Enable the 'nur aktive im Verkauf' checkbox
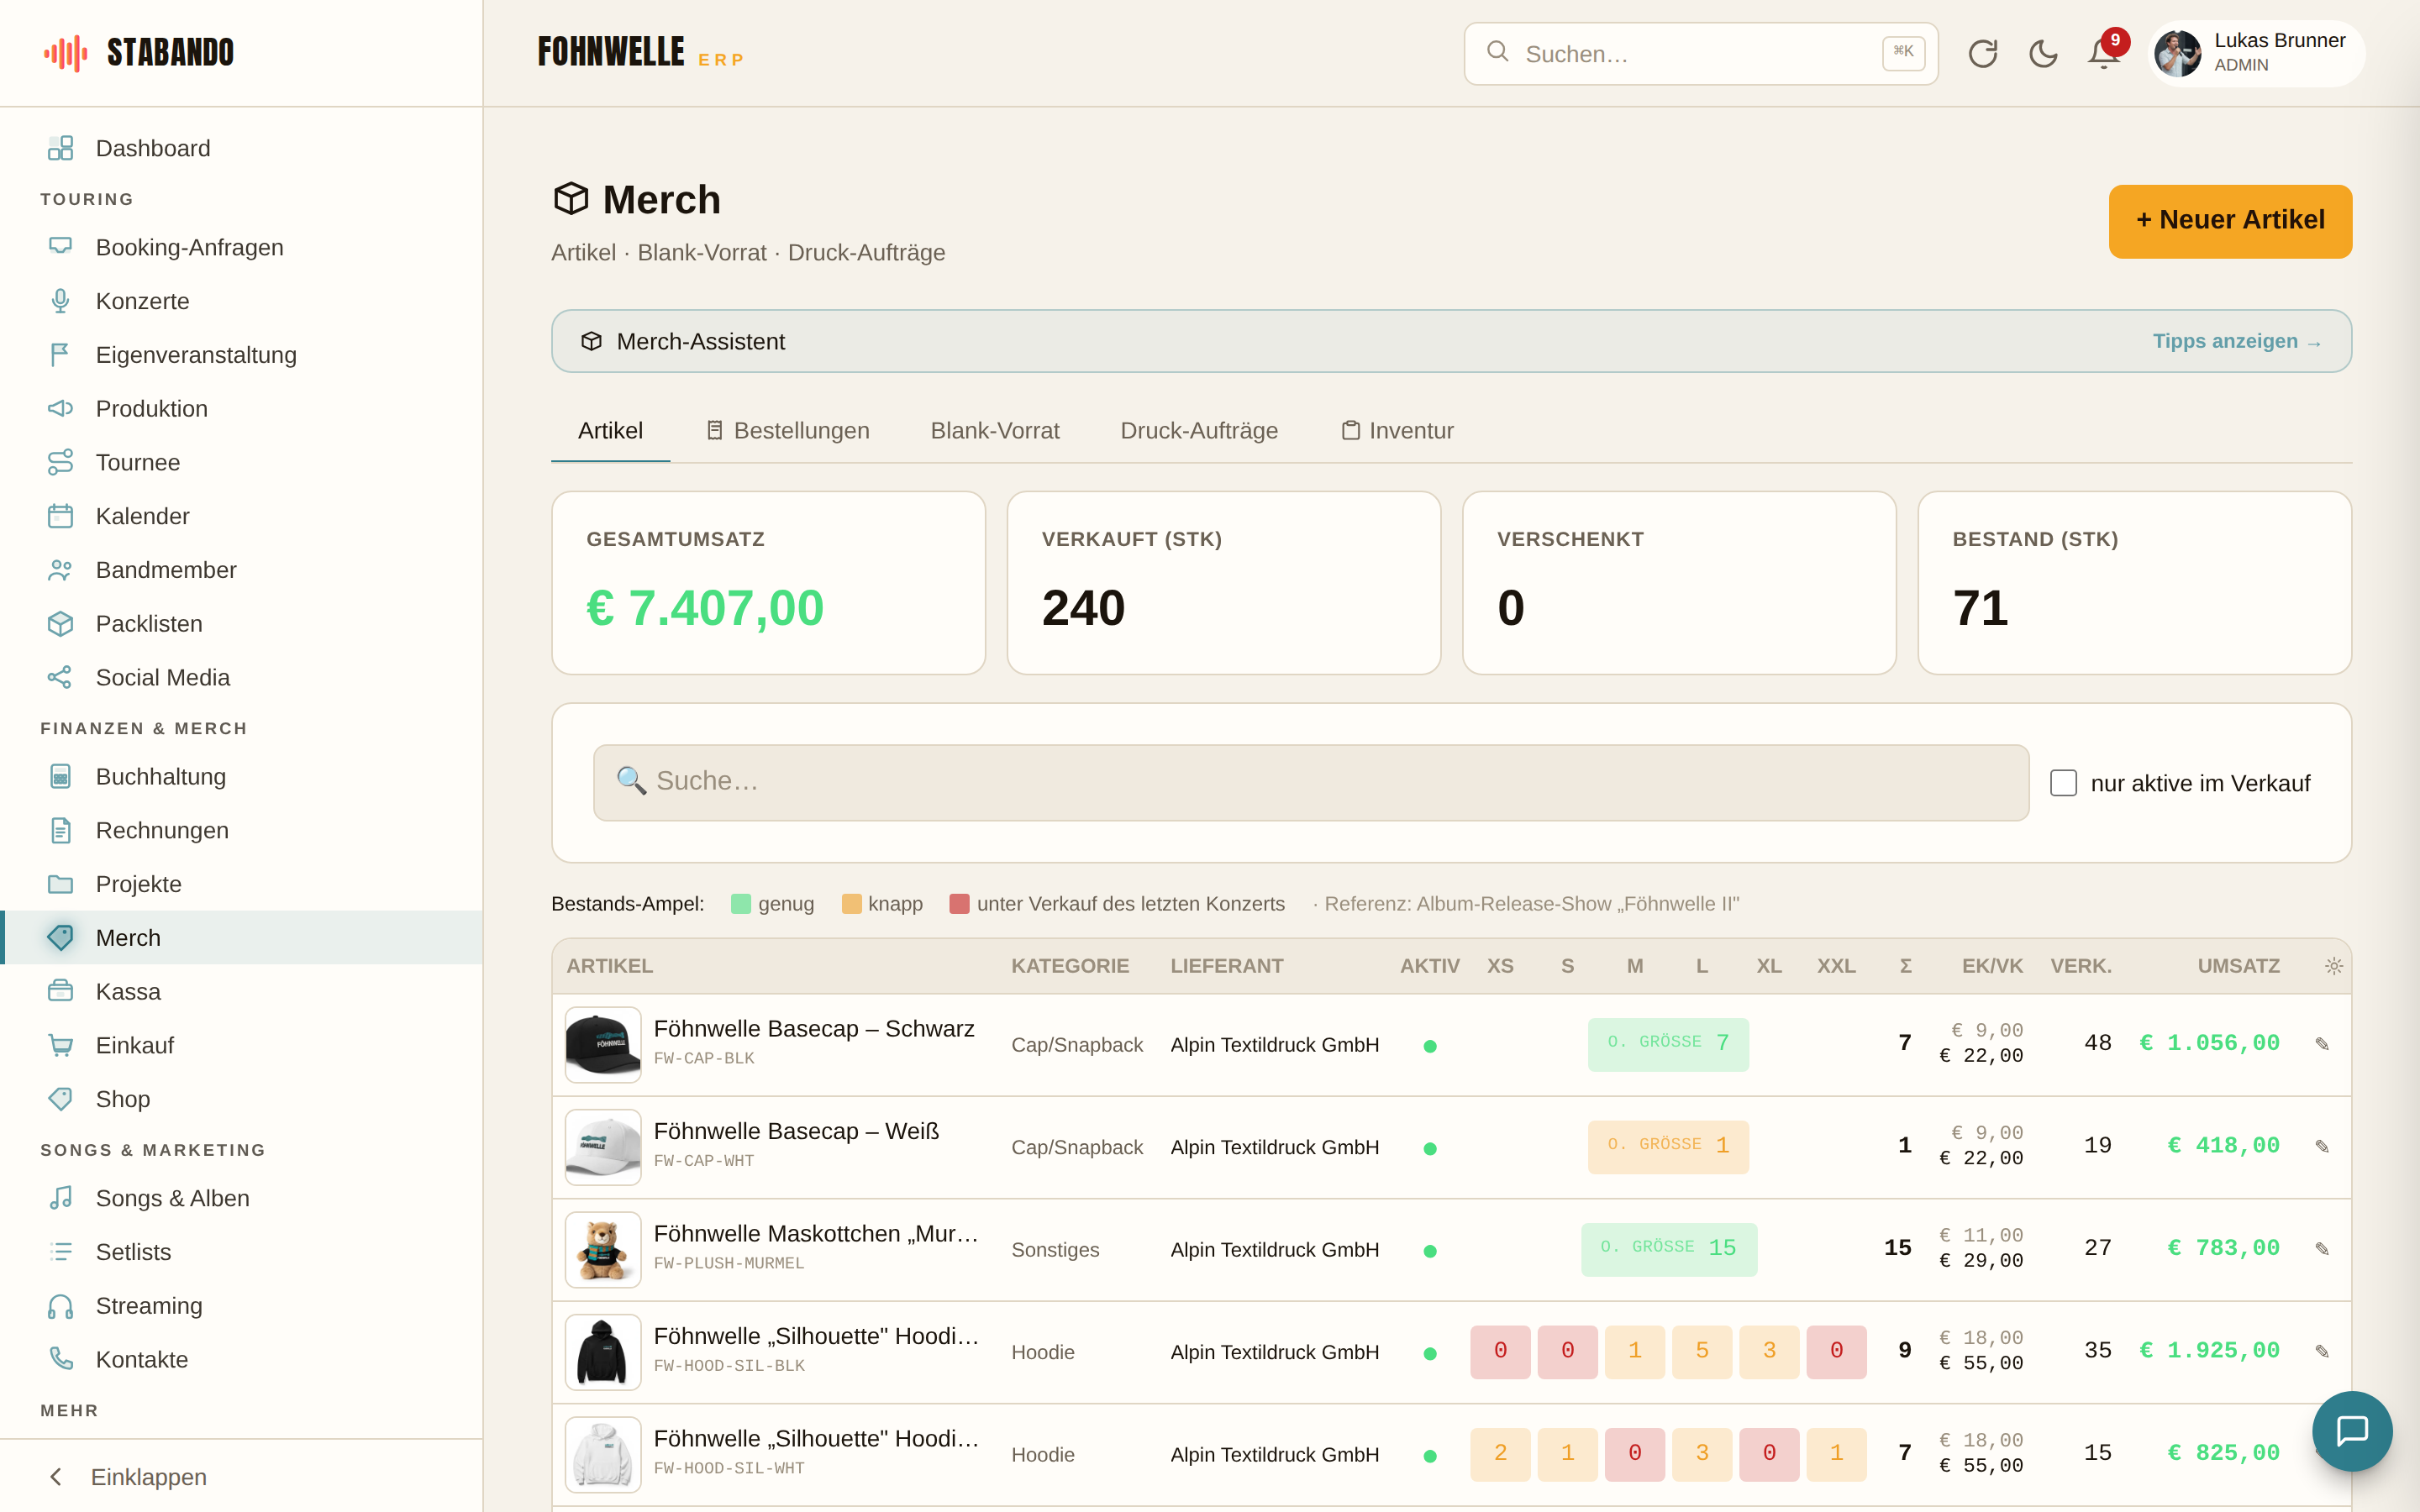This screenshot has width=2420, height=1512. pyautogui.click(x=2063, y=783)
